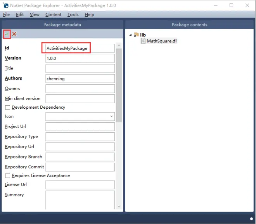Focus the Repository Type input field
The height and width of the screenshot is (224, 256).
pos(80,137)
